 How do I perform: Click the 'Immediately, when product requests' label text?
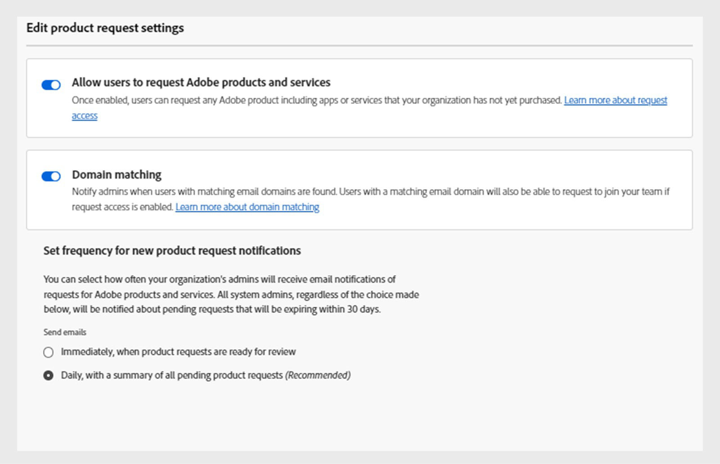click(x=178, y=352)
